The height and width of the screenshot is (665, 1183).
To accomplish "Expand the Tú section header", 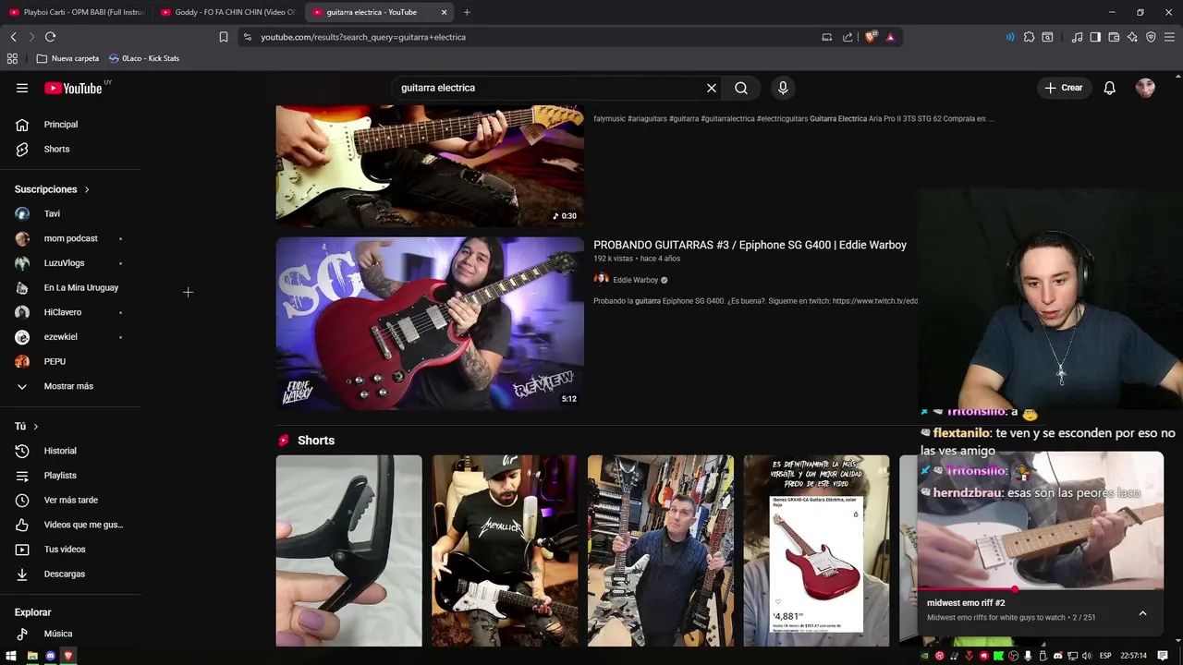I will [27, 427].
